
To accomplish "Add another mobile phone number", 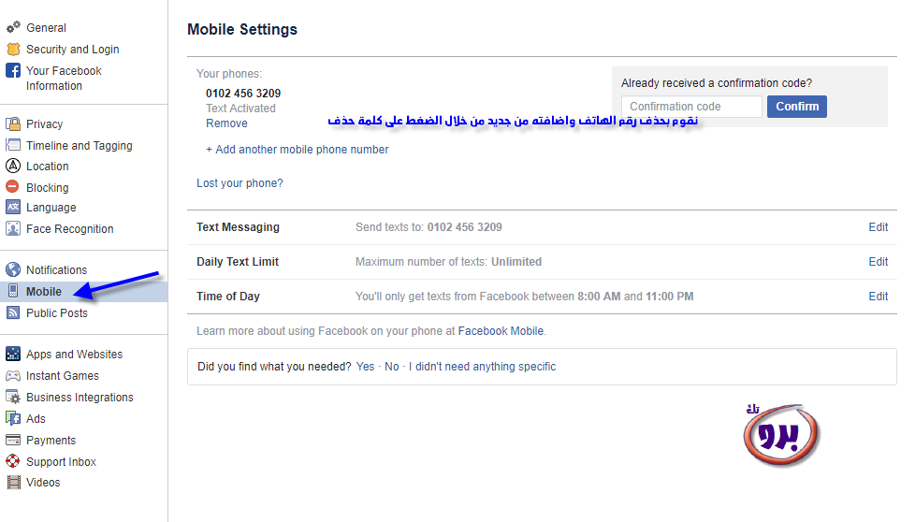I will click(297, 150).
